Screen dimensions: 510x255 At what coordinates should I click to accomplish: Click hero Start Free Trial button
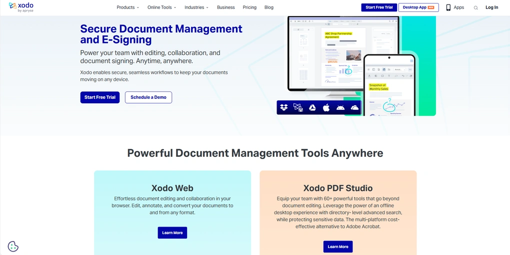pyautogui.click(x=100, y=97)
